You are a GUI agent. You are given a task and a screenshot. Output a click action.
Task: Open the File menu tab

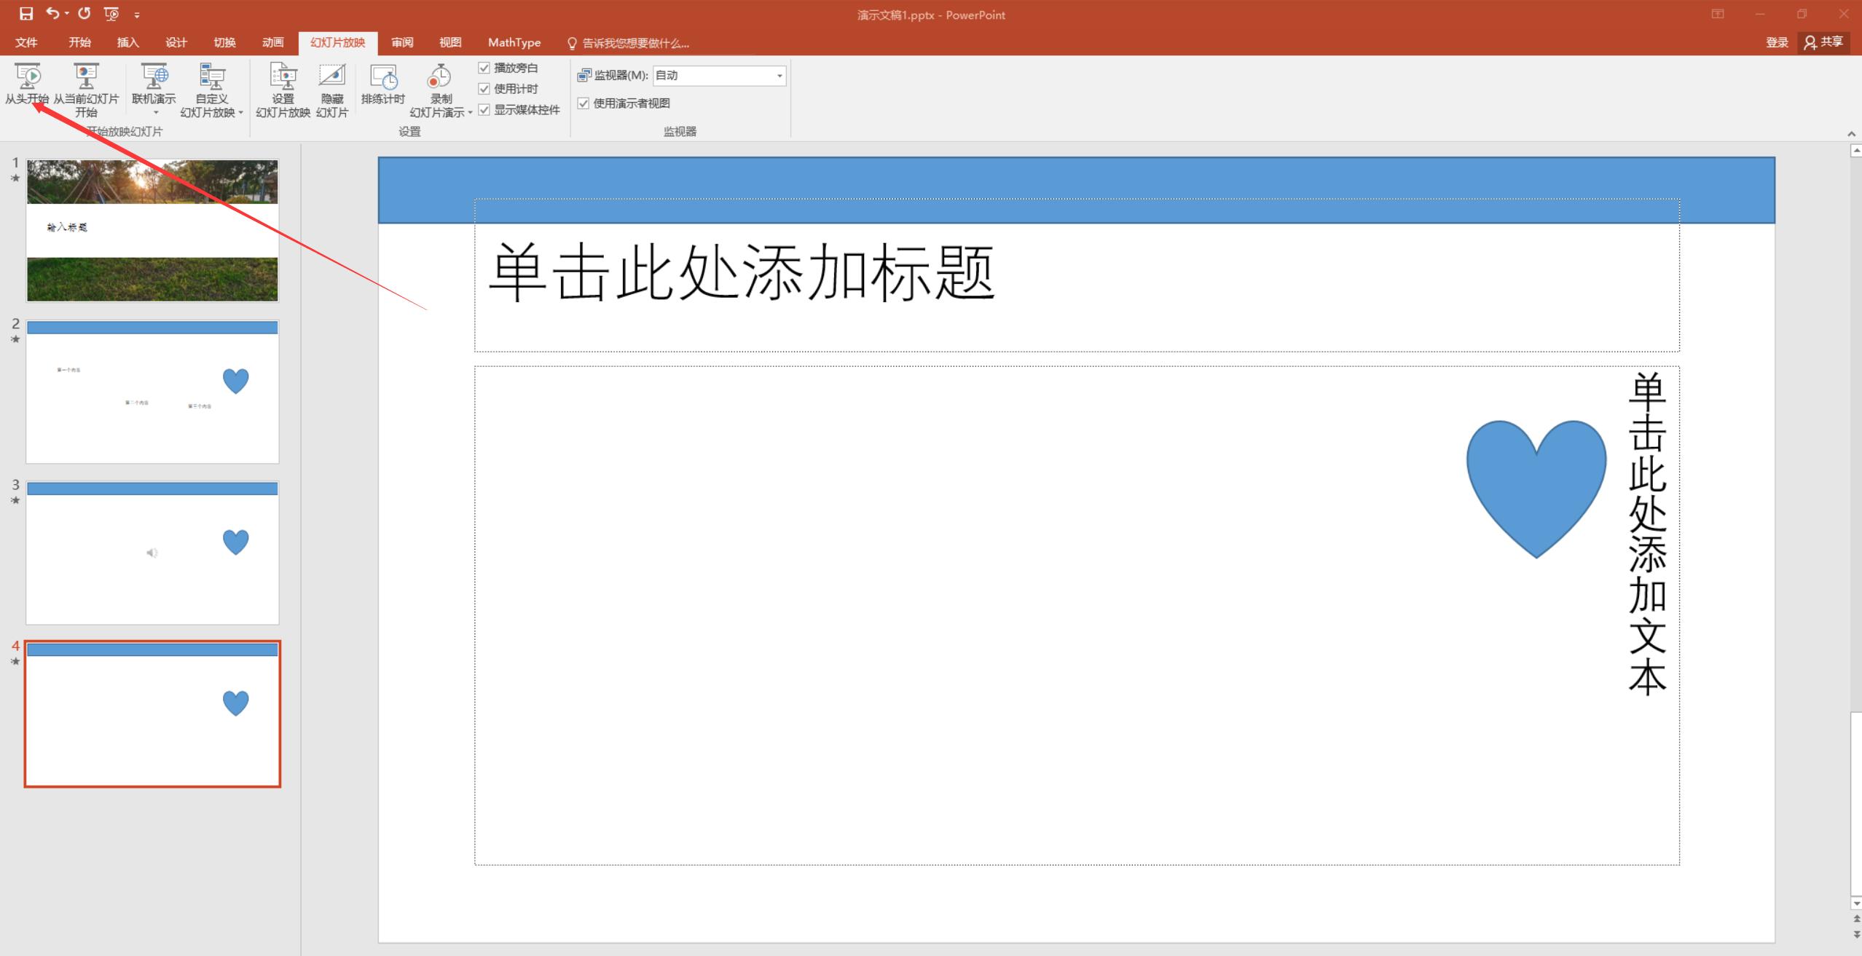[x=26, y=42]
